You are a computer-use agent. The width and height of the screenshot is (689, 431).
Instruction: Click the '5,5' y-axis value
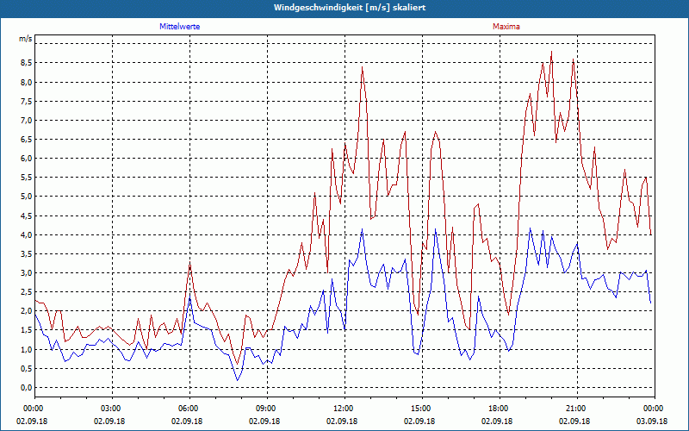click(x=27, y=178)
